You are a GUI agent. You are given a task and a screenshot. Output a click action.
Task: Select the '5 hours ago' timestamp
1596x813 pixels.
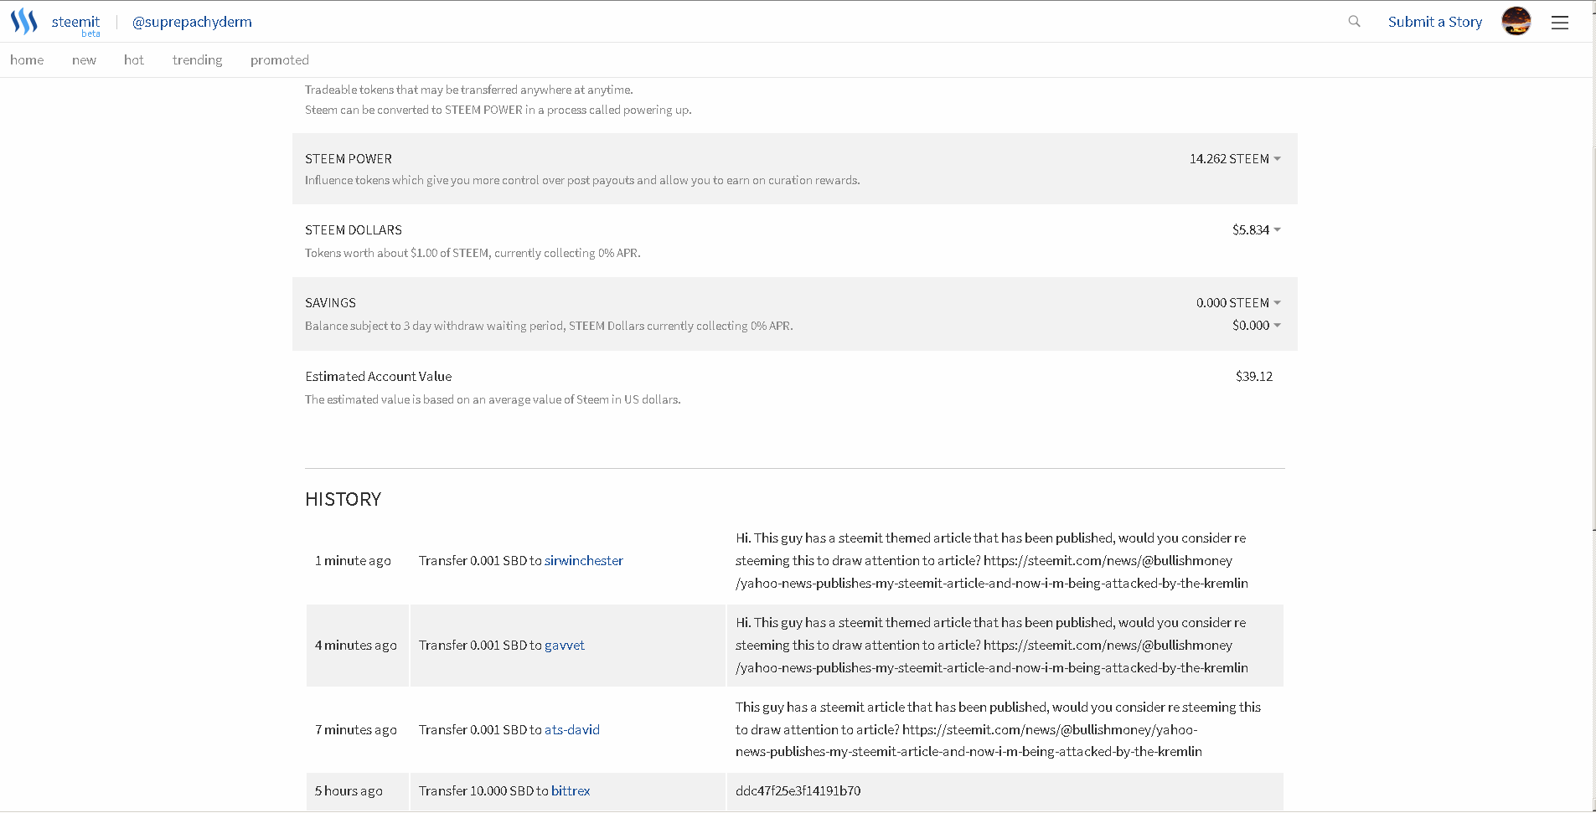point(349,791)
